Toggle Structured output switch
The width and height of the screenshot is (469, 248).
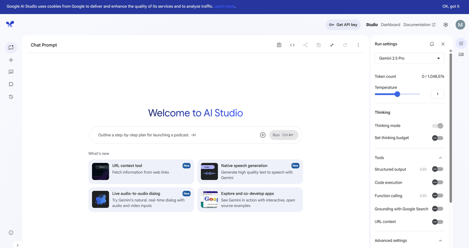(x=438, y=169)
